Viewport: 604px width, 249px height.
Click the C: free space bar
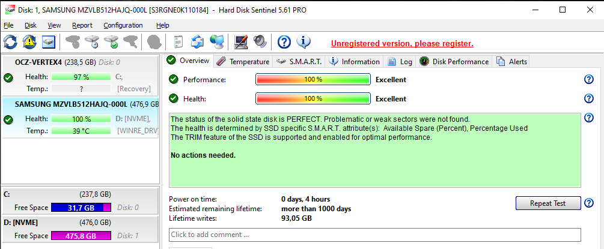(81, 208)
